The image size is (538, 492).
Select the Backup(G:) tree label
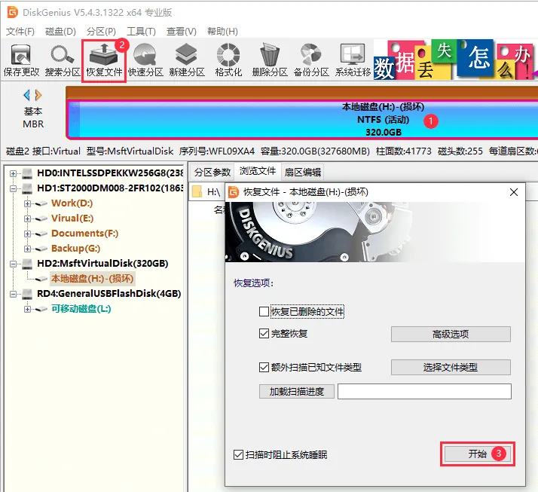76,249
